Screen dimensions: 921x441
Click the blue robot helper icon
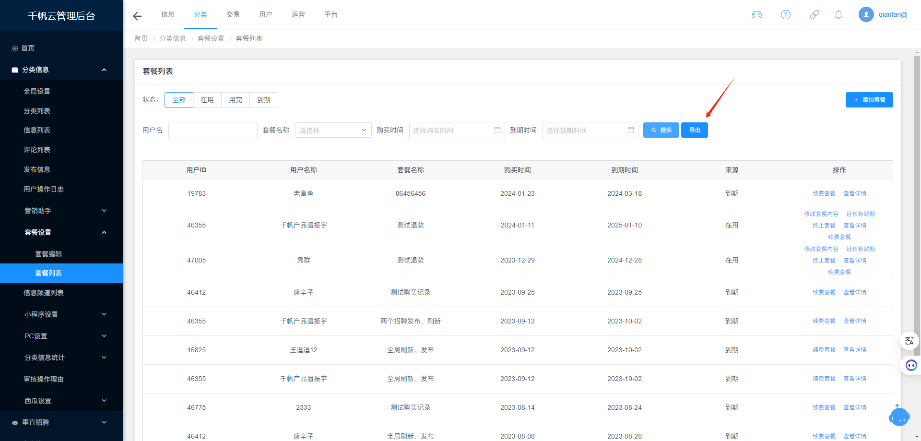tap(899, 416)
